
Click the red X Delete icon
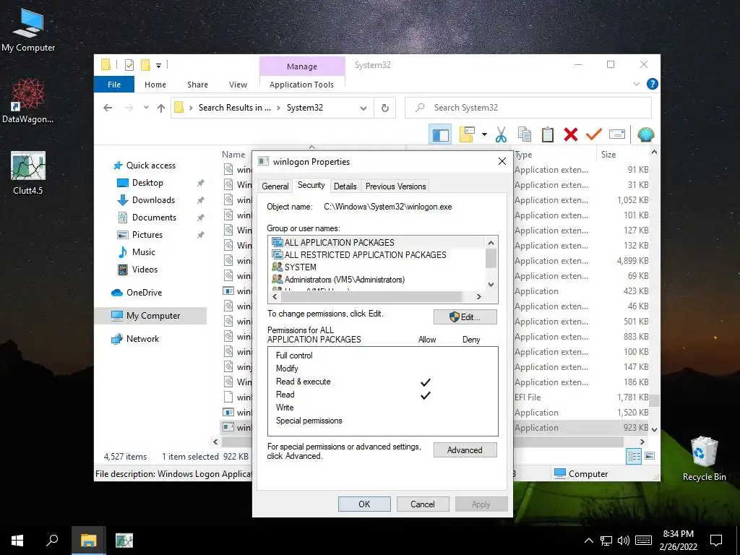pyautogui.click(x=571, y=134)
